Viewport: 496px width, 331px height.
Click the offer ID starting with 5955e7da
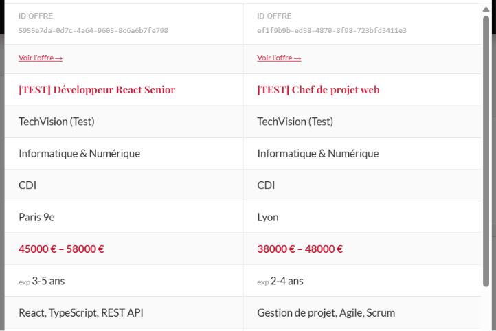[93, 31]
